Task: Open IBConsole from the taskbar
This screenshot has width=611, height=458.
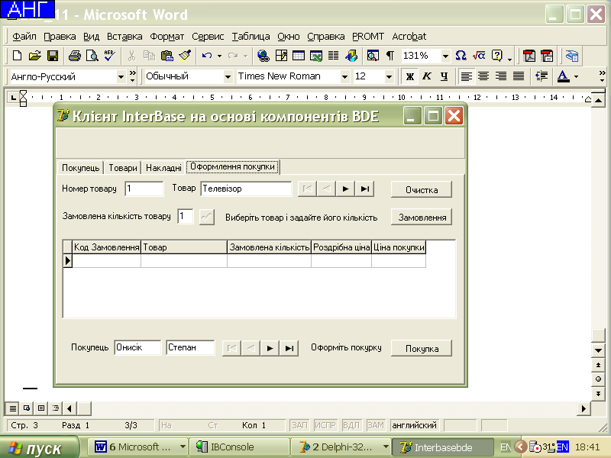Action: [x=239, y=447]
